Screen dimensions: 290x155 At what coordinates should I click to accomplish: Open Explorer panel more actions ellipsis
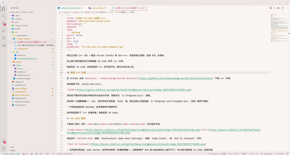pyautogui.click(x=53, y=8)
